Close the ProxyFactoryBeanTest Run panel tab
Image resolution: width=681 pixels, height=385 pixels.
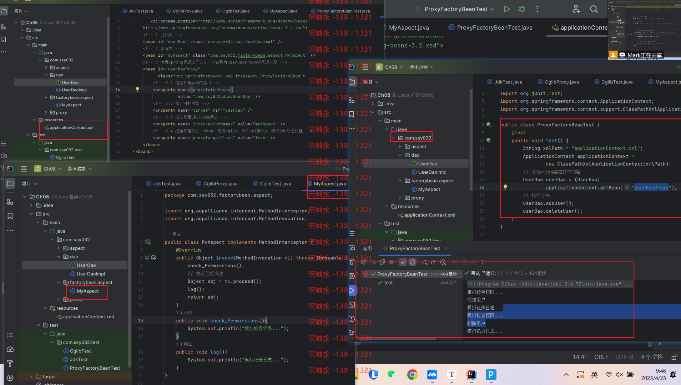[446, 248]
